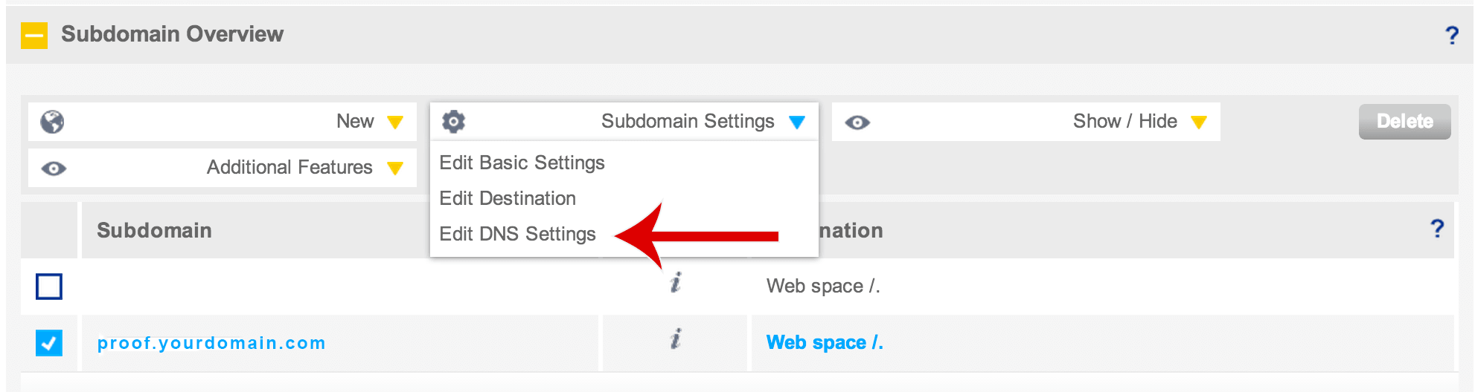Choose Edit Destination from the menu
1475x392 pixels.
508,198
